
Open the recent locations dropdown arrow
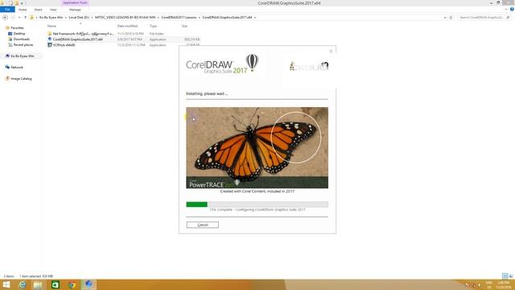click(19, 18)
